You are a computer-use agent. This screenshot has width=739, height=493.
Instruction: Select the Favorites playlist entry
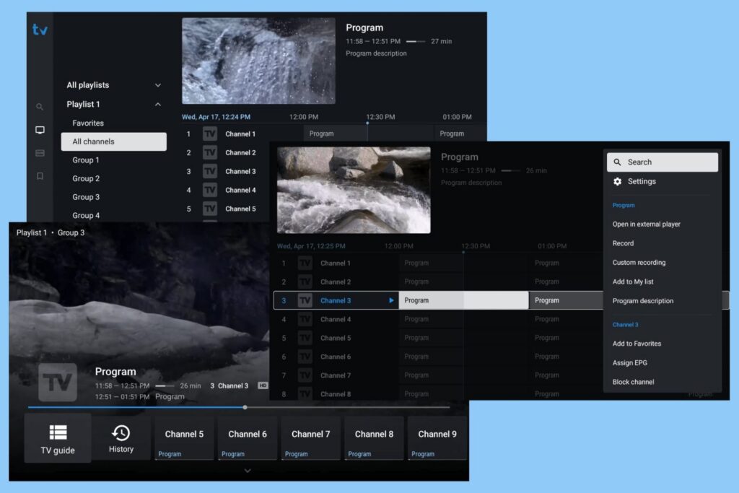point(88,123)
